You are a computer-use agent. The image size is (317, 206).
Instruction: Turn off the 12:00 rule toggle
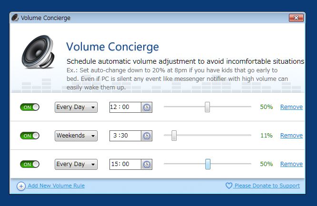pyautogui.click(x=30, y=107)
